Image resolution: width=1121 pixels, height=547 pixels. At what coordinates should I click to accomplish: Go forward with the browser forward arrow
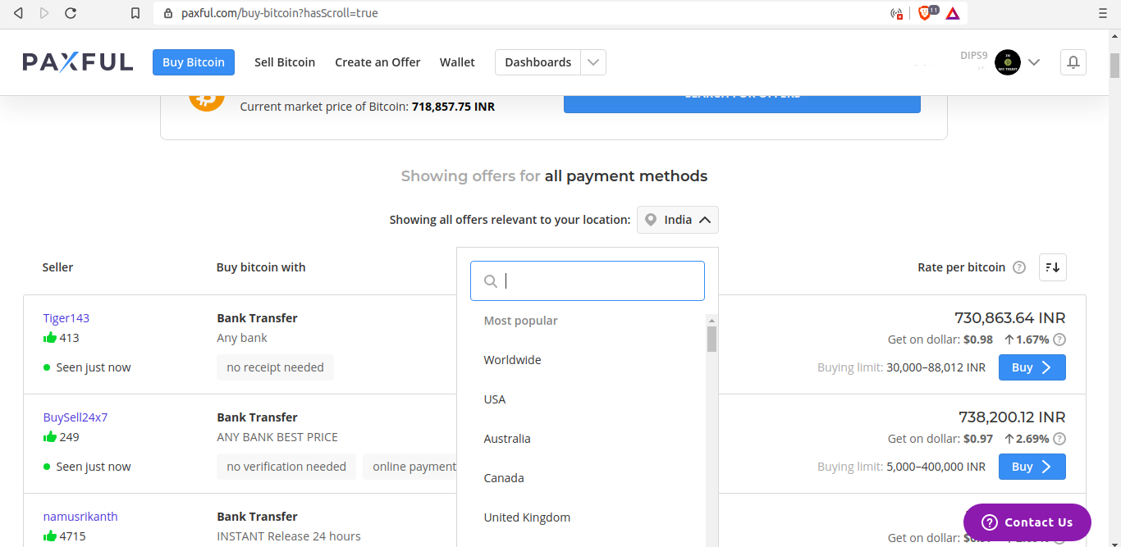tap(44, 13)
